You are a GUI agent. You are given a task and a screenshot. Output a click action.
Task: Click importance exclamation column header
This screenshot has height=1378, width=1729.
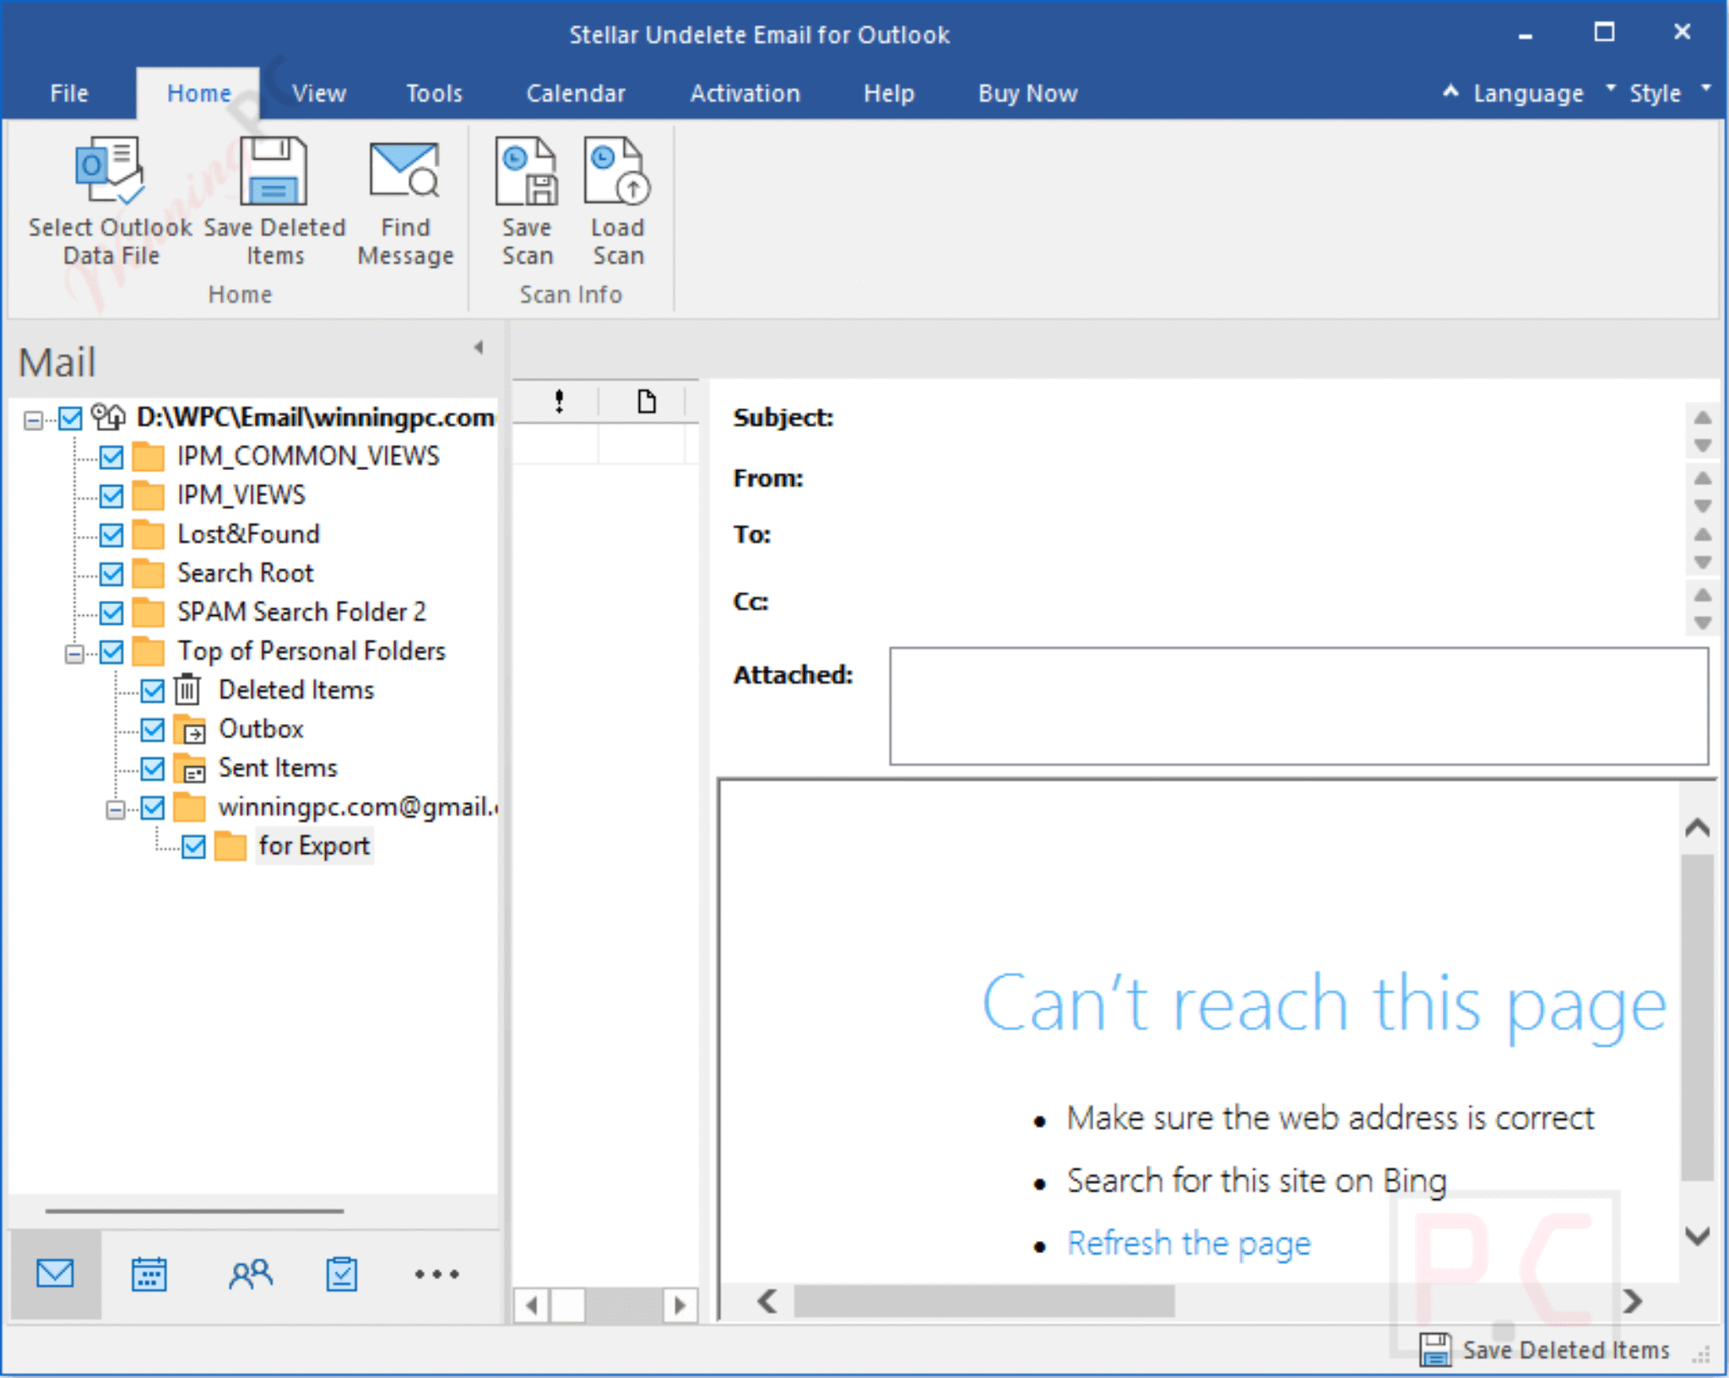coord(558,401)
